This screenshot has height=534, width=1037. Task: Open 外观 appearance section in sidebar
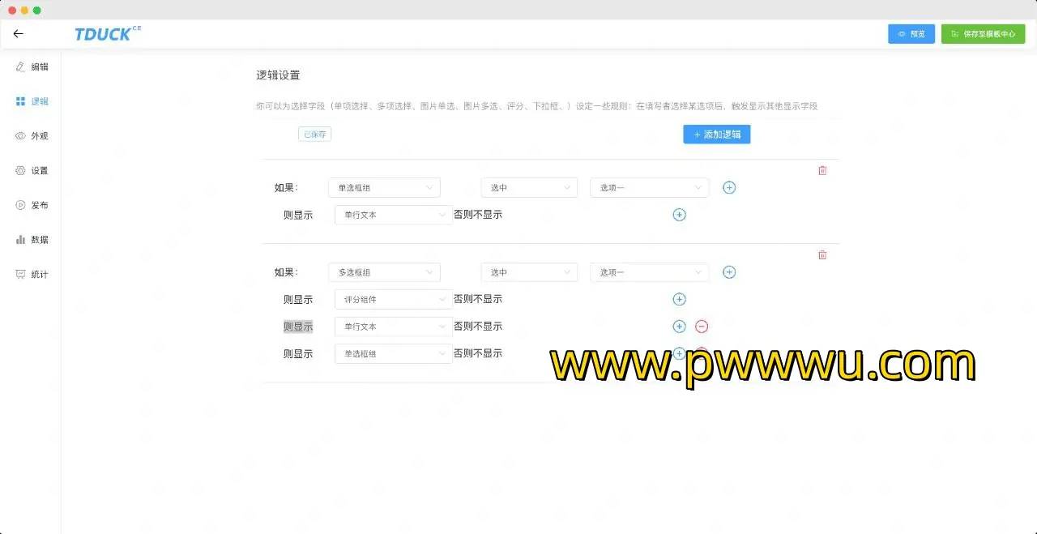click(x=32, y=136)
